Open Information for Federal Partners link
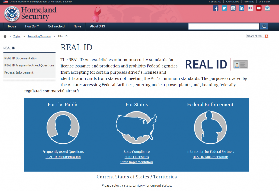This screenshot has height=191, width=279. pos(210,152)
